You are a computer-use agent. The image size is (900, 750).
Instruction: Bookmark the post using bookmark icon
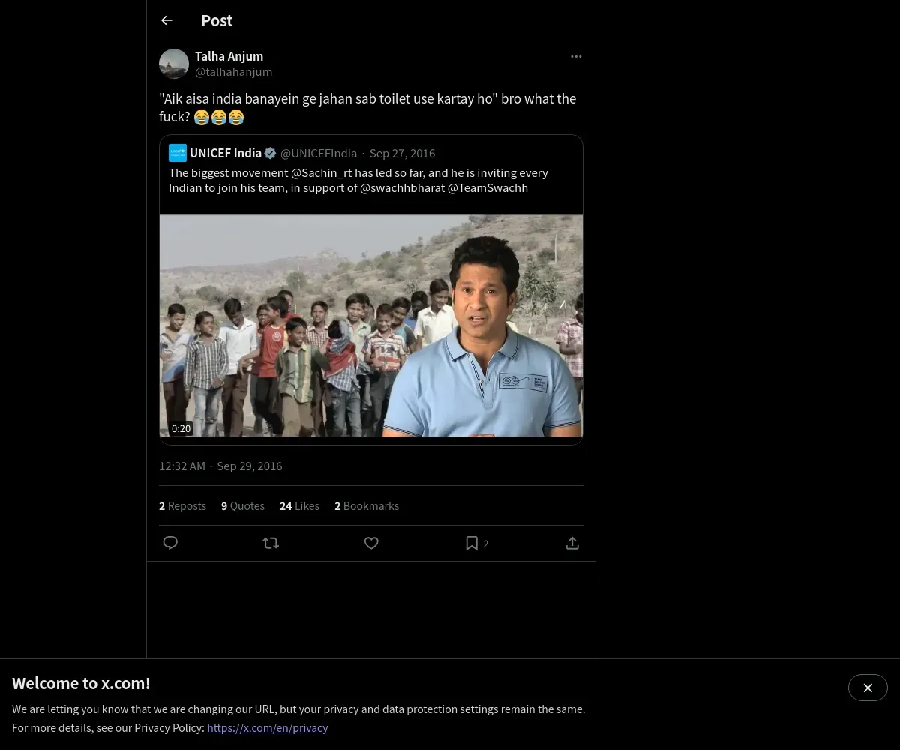tap(472, 543)
